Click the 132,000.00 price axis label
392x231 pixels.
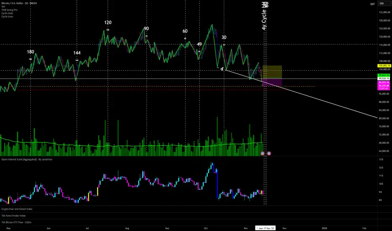pyautogui.click(x=384, y=12)
